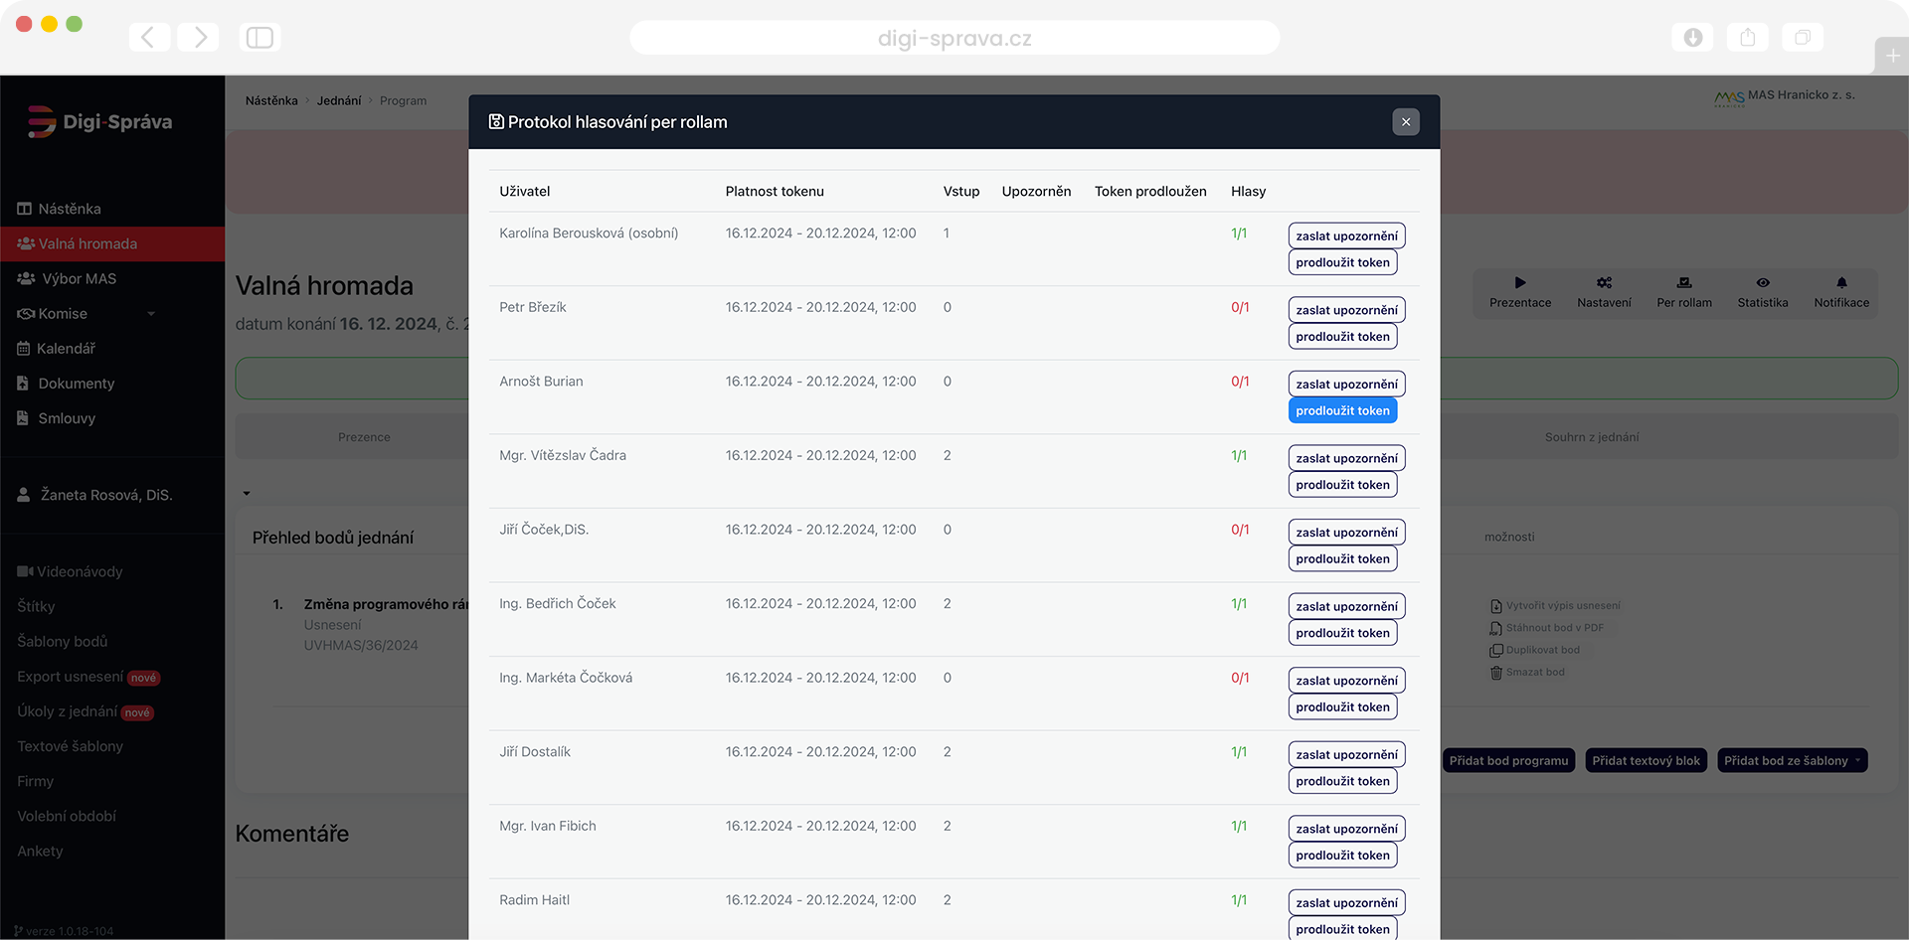This screenshot has height=940, width=1909.
Task: Open Statistika eye icon
Action: click(1762, 283)
